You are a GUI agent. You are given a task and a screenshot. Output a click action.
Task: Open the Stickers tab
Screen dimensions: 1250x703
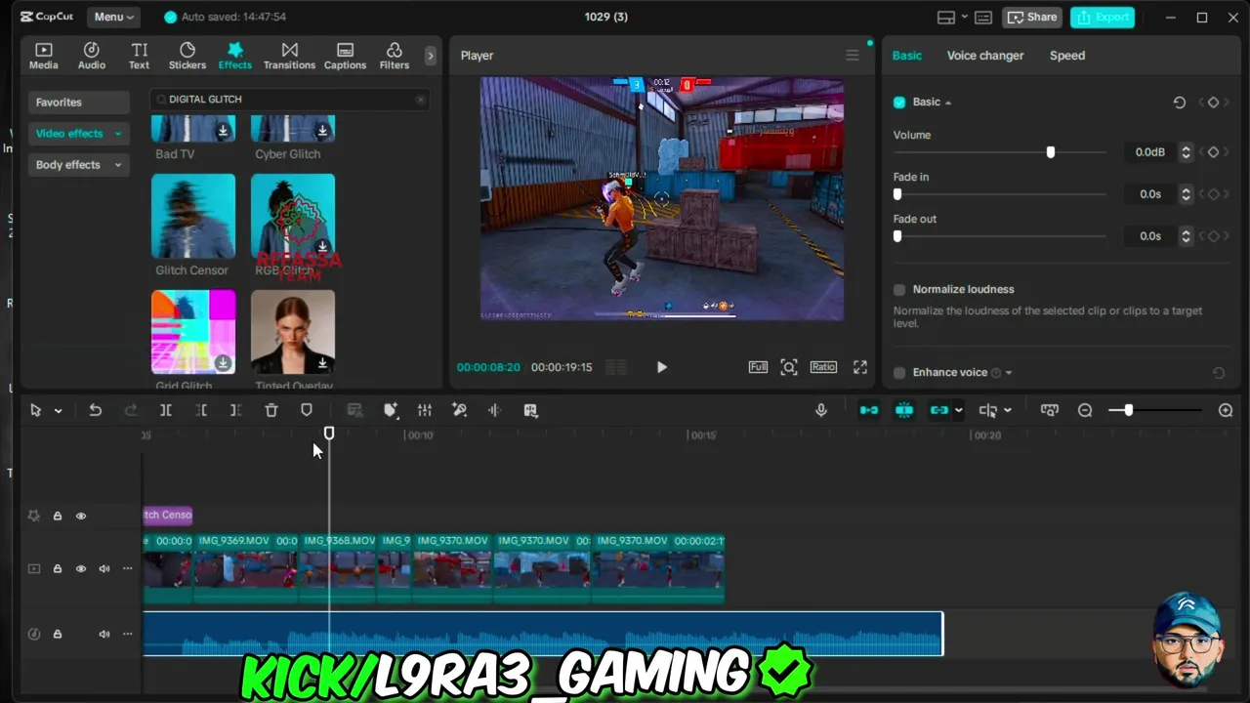[x=187, y=56]
